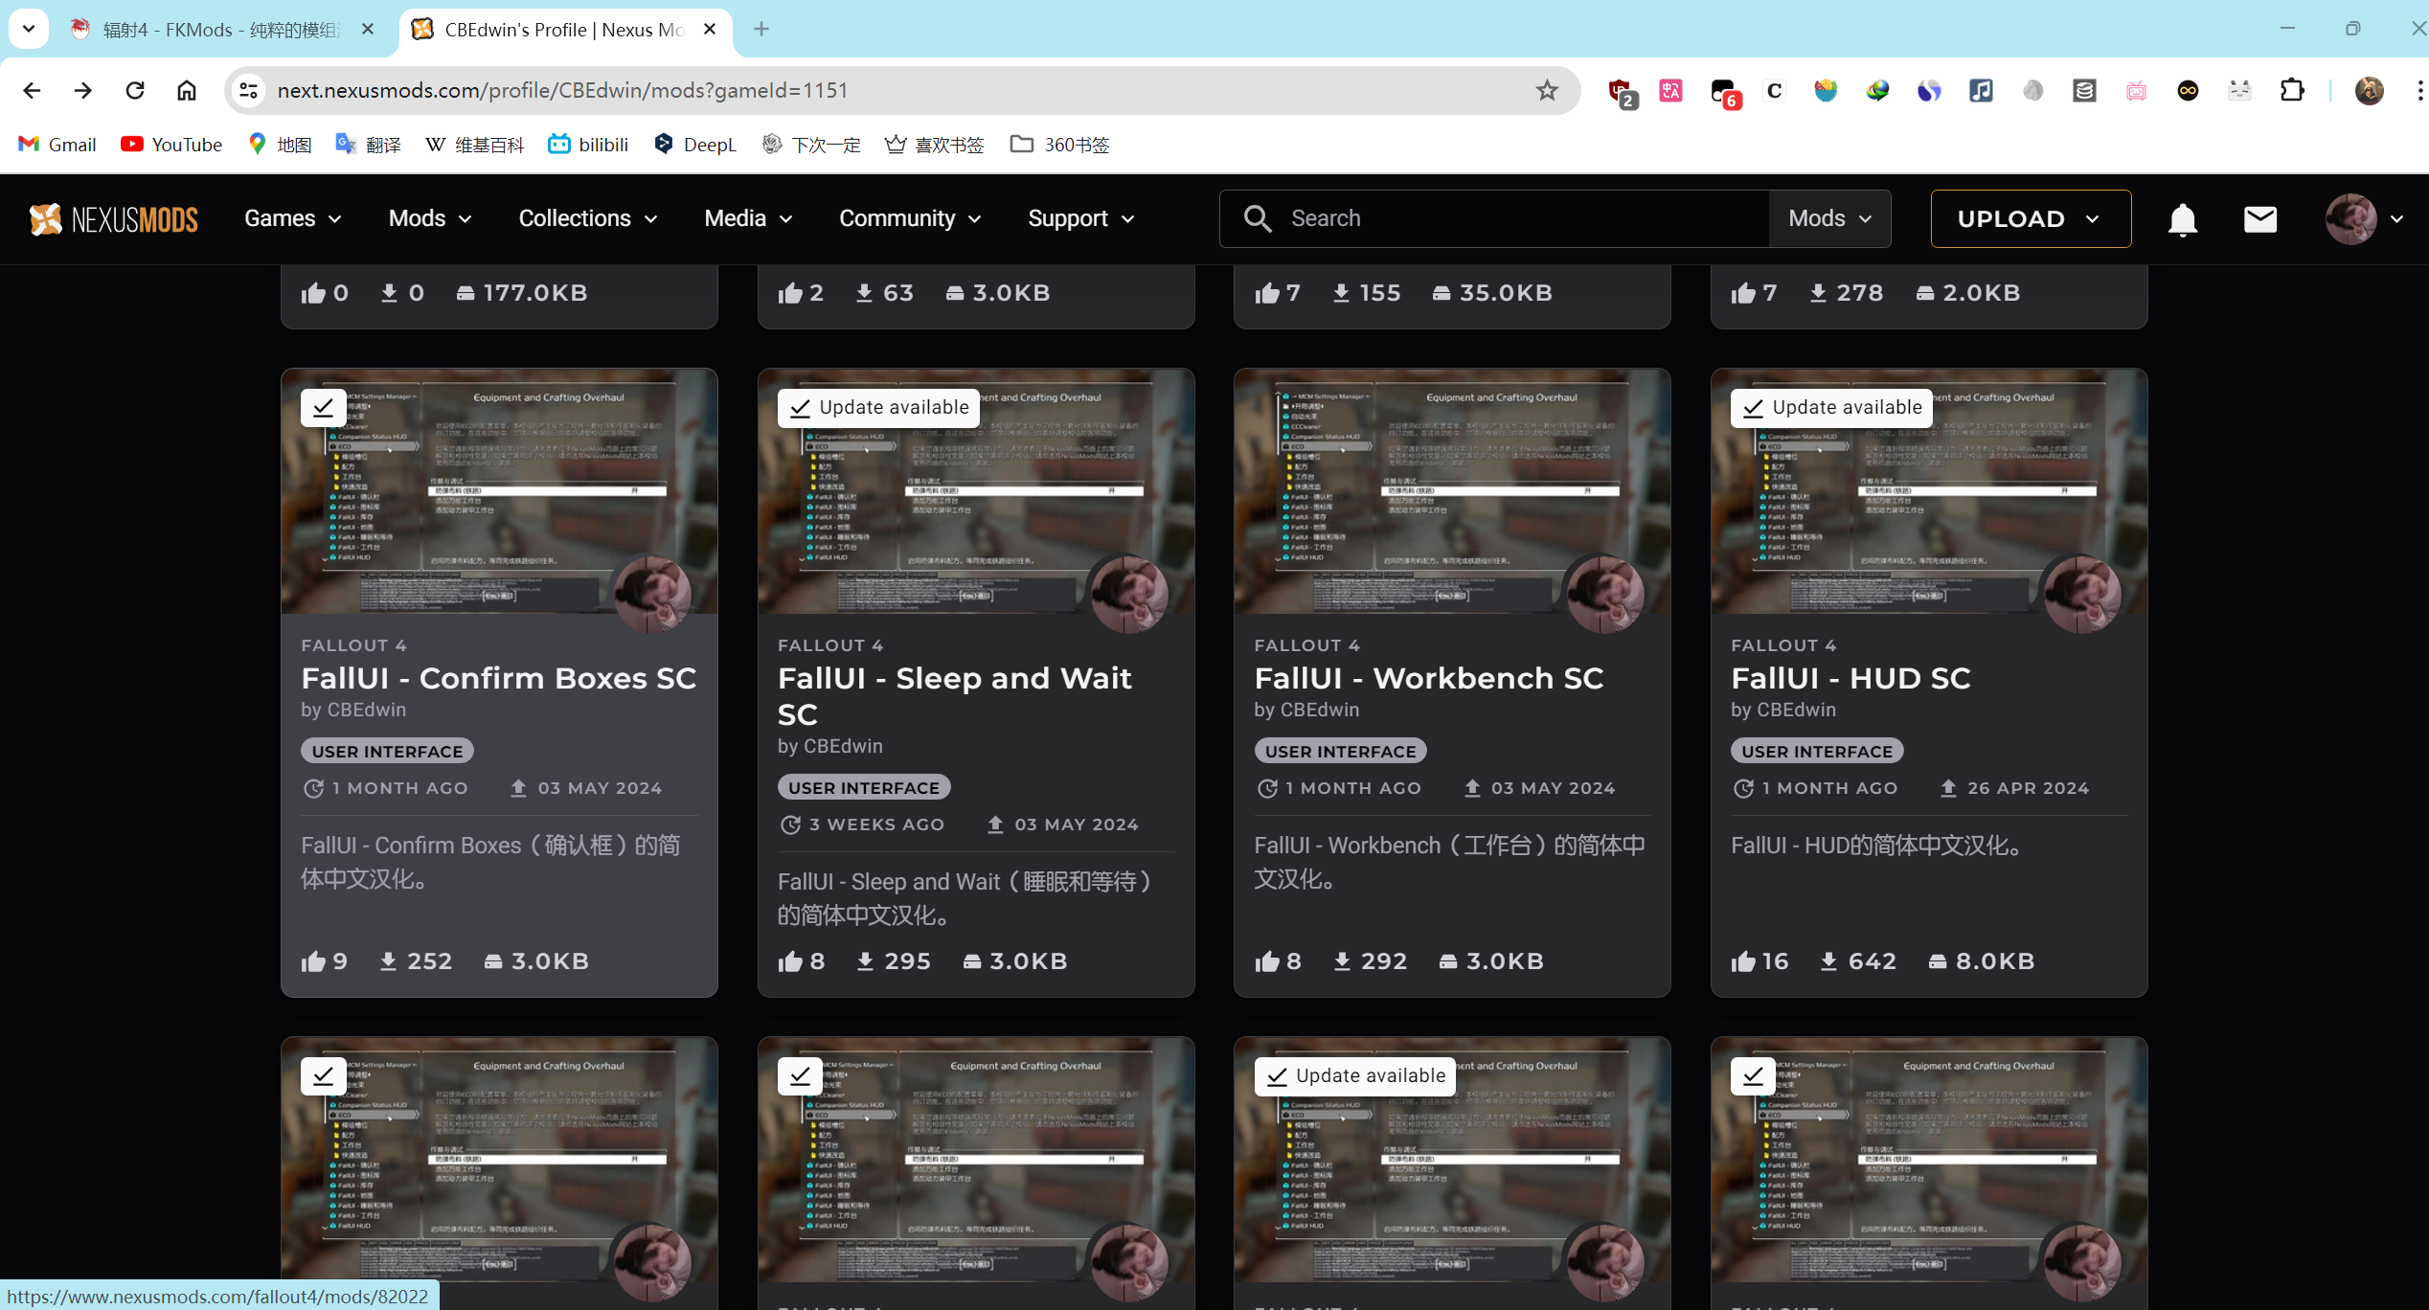Go back with the browser back arrow
Viewport: 2429px width, 1310px height.
pos(32,90)
